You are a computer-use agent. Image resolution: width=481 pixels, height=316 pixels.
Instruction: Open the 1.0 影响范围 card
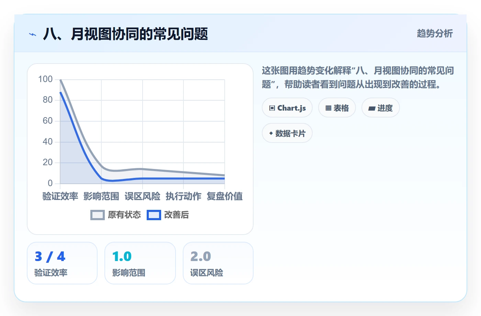click(140, 263)
